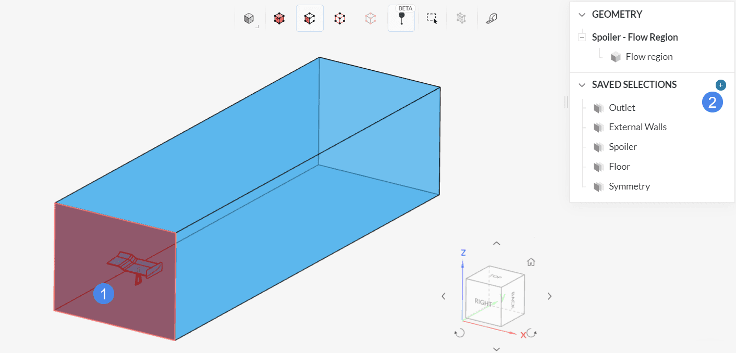Click the Symmetry saved selection
The image size is (736, 353).
pyautogui.click(x=629, y=186)
